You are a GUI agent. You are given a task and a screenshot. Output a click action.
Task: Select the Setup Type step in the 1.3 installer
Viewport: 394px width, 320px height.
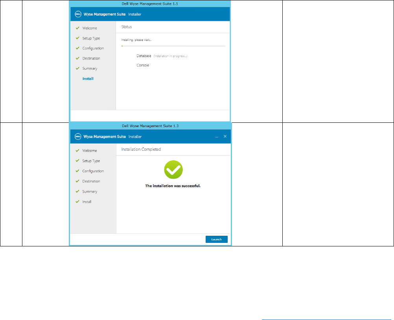(x=91, y=161)
